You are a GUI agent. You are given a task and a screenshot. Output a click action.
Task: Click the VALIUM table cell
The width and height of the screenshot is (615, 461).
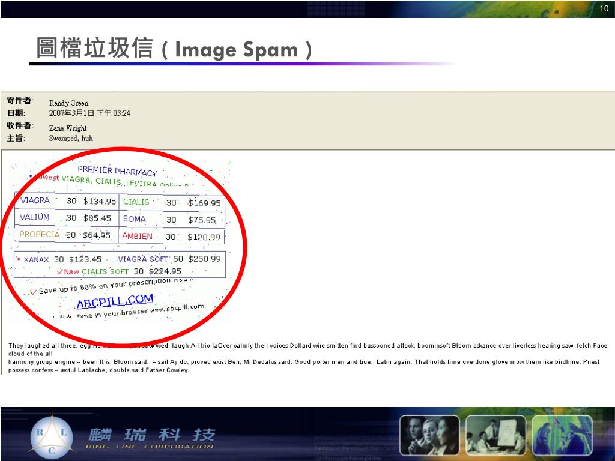click(34, 217)
